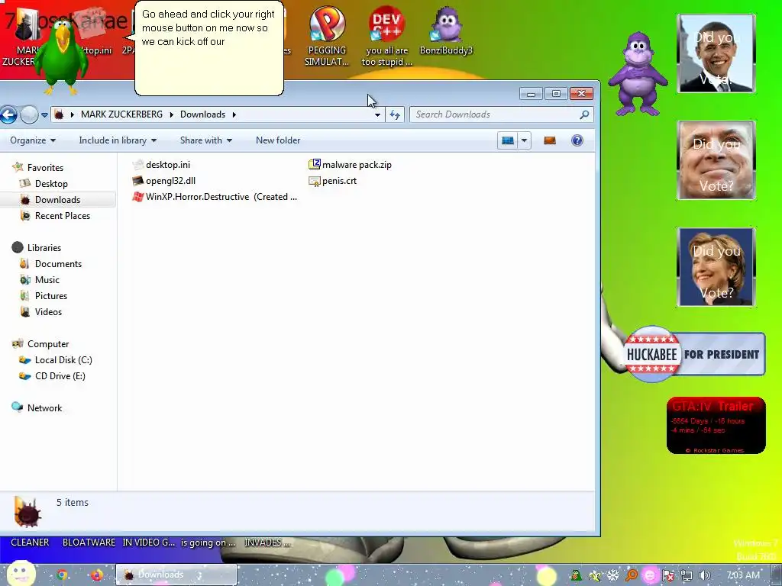Select the penis.crt certificate file
Screen dimensions: 782x586
click(333, 180)
